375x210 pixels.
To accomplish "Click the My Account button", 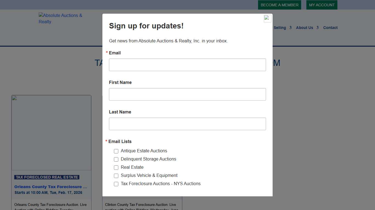I will pyautogui.click(x=322, y=5).
